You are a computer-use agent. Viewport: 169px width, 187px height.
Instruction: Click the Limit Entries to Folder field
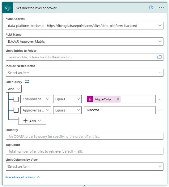pos(85,57)
